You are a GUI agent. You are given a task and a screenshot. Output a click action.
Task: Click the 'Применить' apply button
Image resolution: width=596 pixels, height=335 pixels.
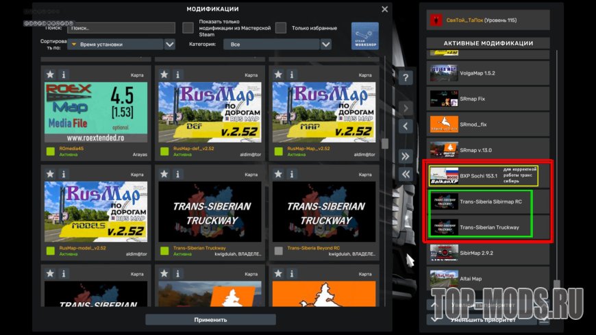tap(210, 319)
